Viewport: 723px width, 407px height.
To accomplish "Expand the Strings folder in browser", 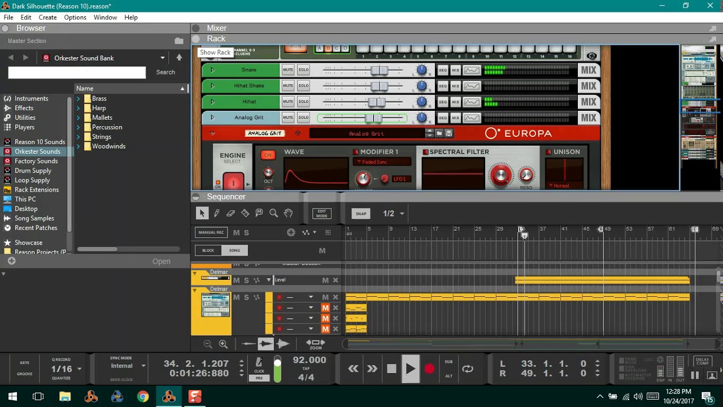I will pyautogui.click(x=79, y=137).
